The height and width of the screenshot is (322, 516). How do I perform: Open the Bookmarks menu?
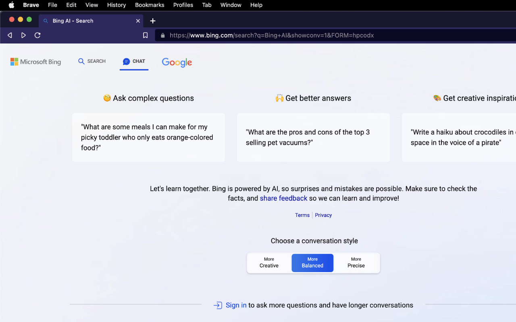click(x=150, y=5)
